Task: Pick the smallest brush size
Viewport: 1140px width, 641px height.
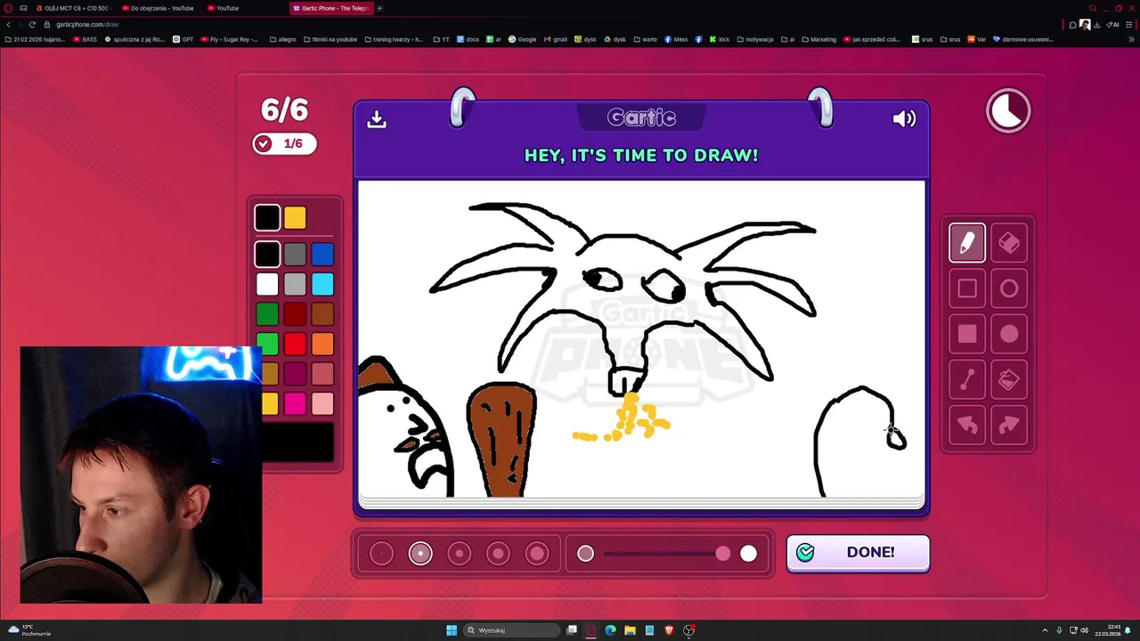Action: click(381, 554)
